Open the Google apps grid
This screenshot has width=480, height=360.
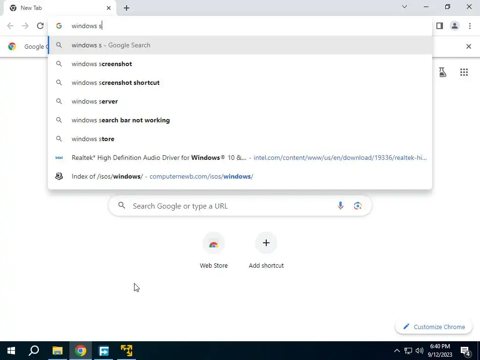coord(464,72)
